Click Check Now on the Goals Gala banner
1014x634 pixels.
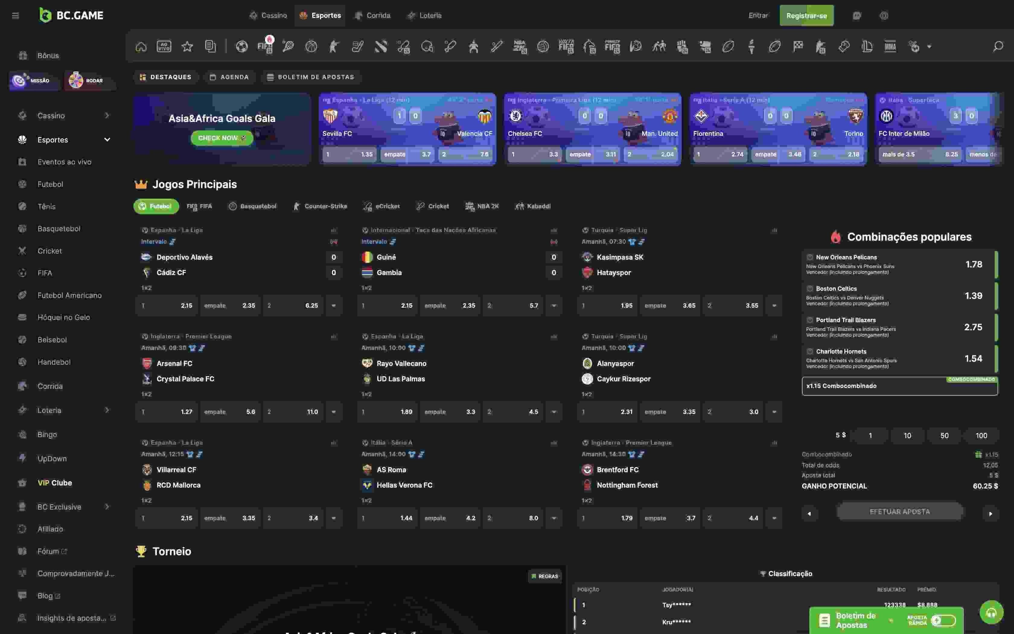pos(222,138)
